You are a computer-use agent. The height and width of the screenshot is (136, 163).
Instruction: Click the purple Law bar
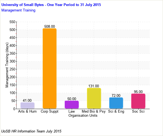pos(72,105)
